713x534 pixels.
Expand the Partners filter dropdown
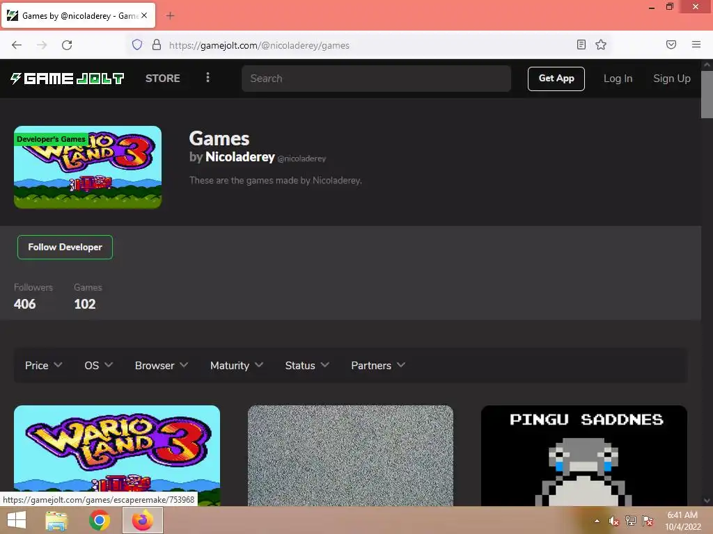(x=378, y=366)
